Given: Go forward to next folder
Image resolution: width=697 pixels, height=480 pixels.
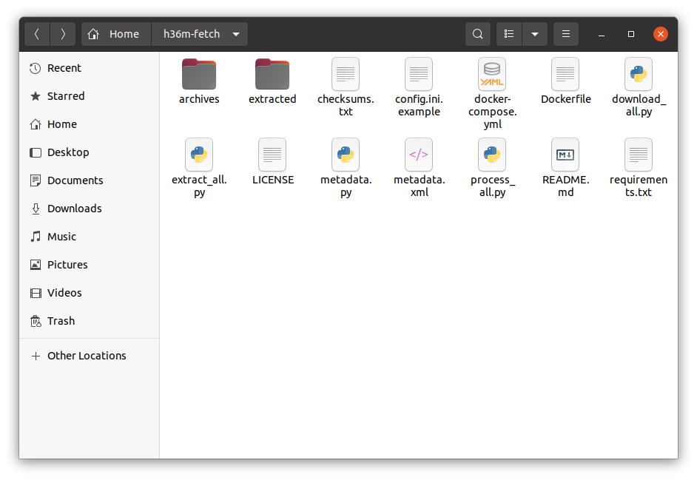Looking at the screenshot, I should tap(63, 34).
